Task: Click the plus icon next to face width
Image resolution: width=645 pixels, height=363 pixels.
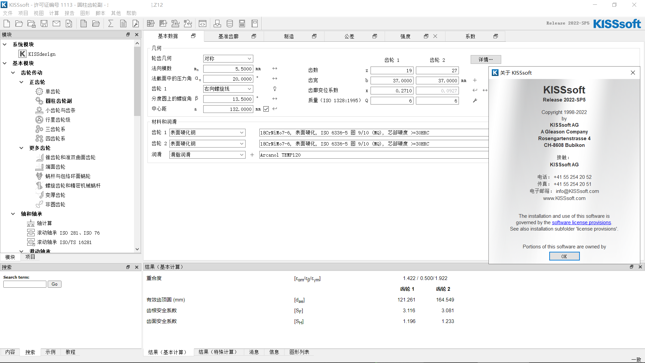Action: pyautogui.click(x=475, y=80)
